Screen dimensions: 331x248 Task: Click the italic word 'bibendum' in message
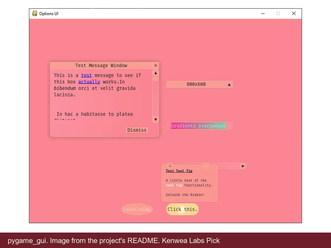coord(65,88)
